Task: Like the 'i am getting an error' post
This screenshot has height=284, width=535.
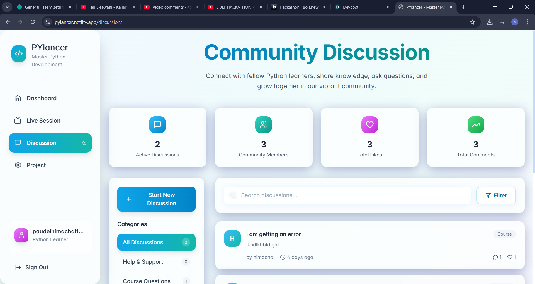Action: [510, 257]
